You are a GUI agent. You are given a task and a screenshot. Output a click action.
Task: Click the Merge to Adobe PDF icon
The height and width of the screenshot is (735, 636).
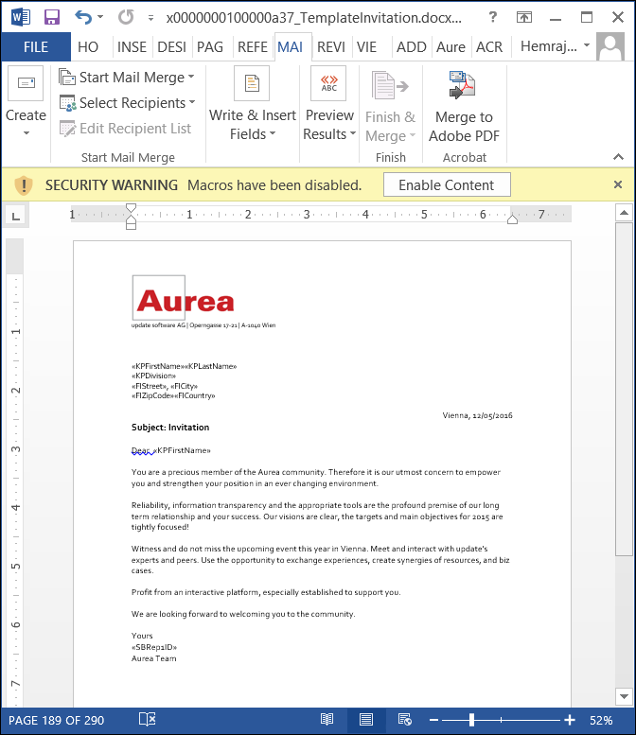click(463, 85)
